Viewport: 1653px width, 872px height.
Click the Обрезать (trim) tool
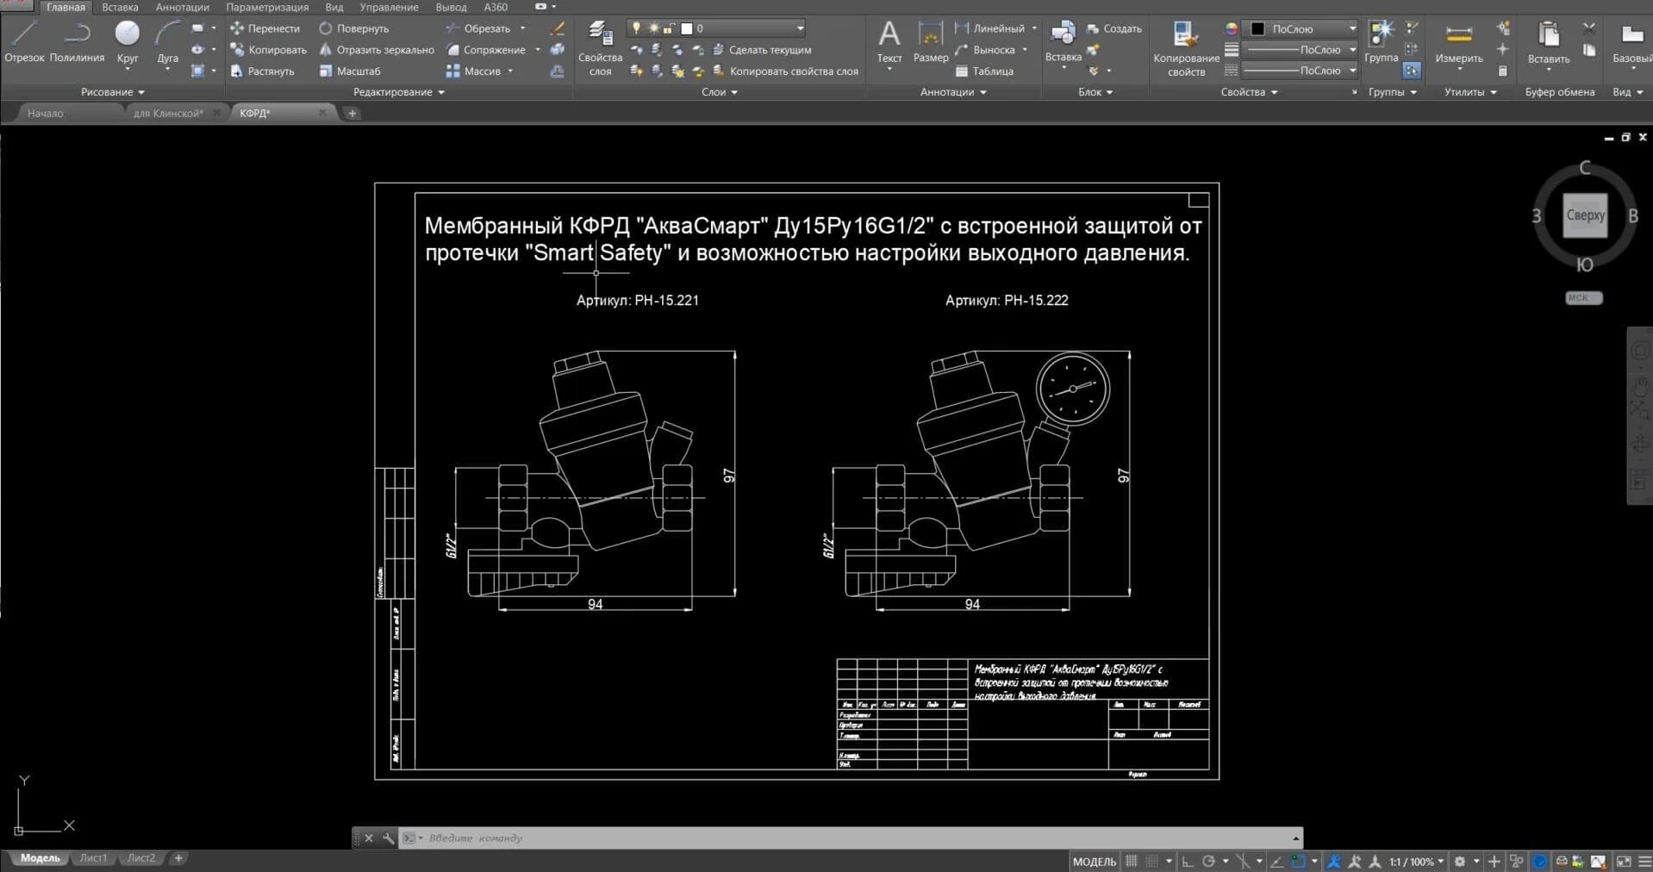pyautogui.click(x=479, y=28)
